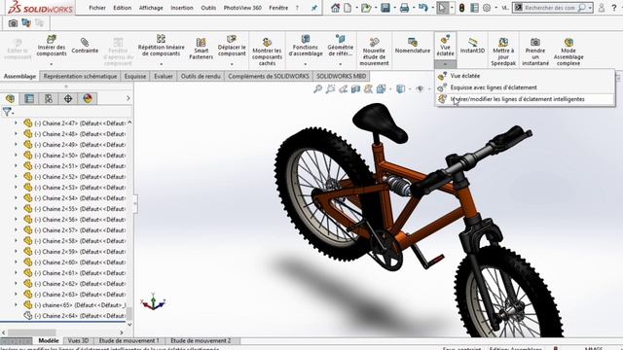
Task: Switch to Vues 3D bottom tab
Action: click(78, 340)
